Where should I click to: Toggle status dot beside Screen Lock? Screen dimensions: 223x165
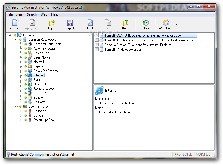point(26,53)
